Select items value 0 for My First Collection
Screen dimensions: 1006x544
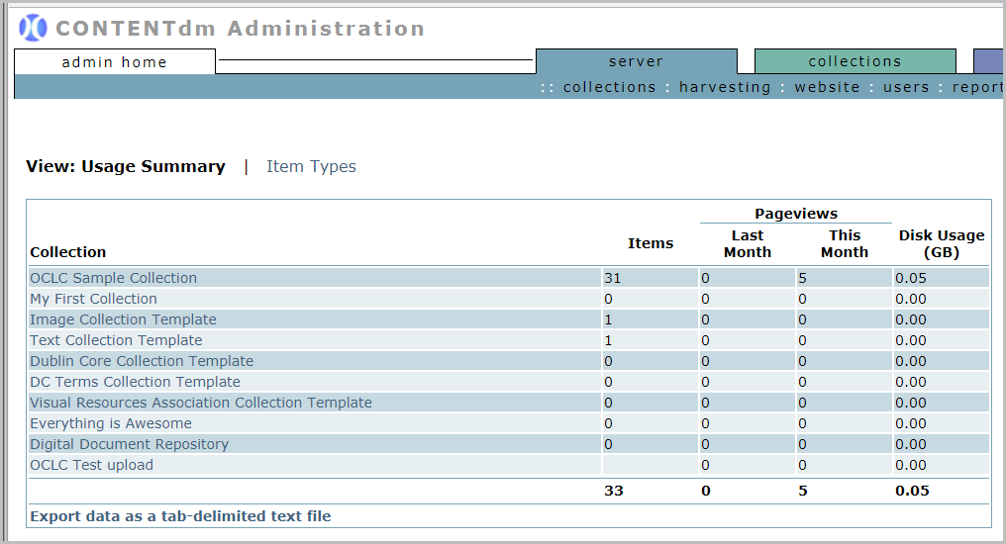coord(608,299)
